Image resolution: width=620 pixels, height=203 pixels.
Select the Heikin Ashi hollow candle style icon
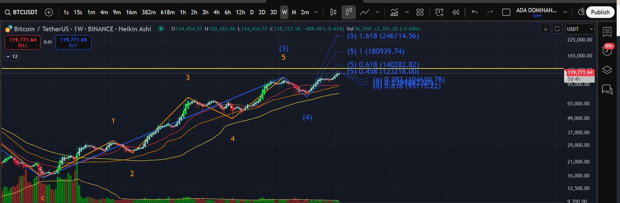click(349, 12)
